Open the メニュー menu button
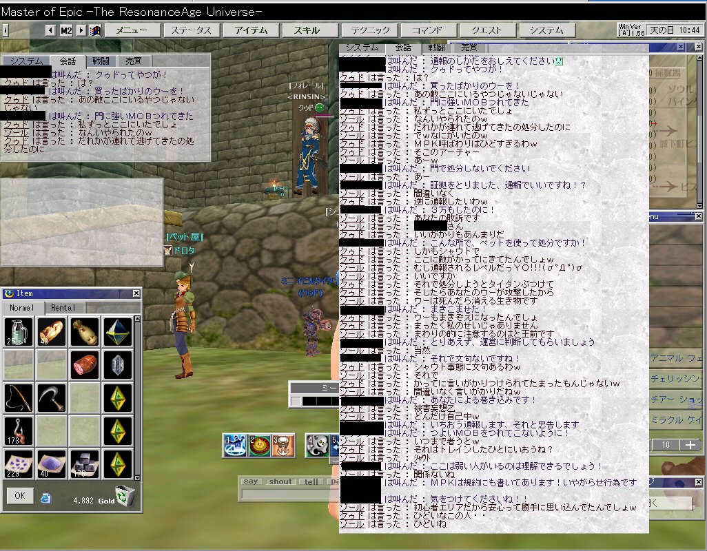 [132, 30]
